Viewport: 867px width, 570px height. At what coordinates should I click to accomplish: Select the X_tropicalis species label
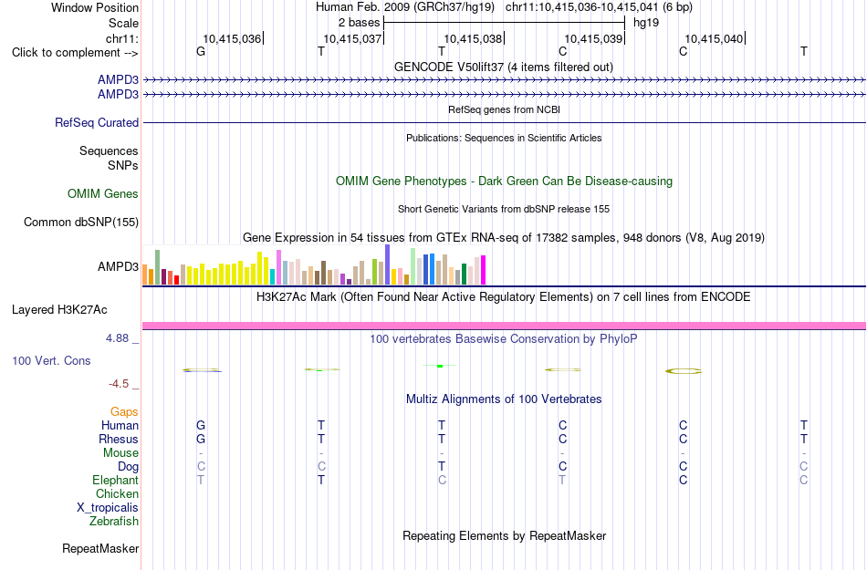pyautogui.click(x=108, y=508)
